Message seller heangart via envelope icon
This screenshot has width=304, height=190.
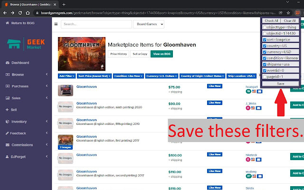(259, 91)
